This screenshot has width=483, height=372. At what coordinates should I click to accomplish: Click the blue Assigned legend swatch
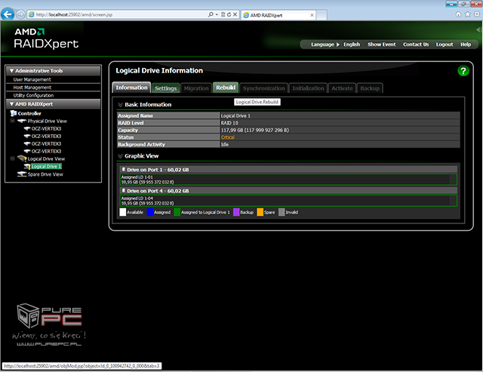click(x=150, y=212)
